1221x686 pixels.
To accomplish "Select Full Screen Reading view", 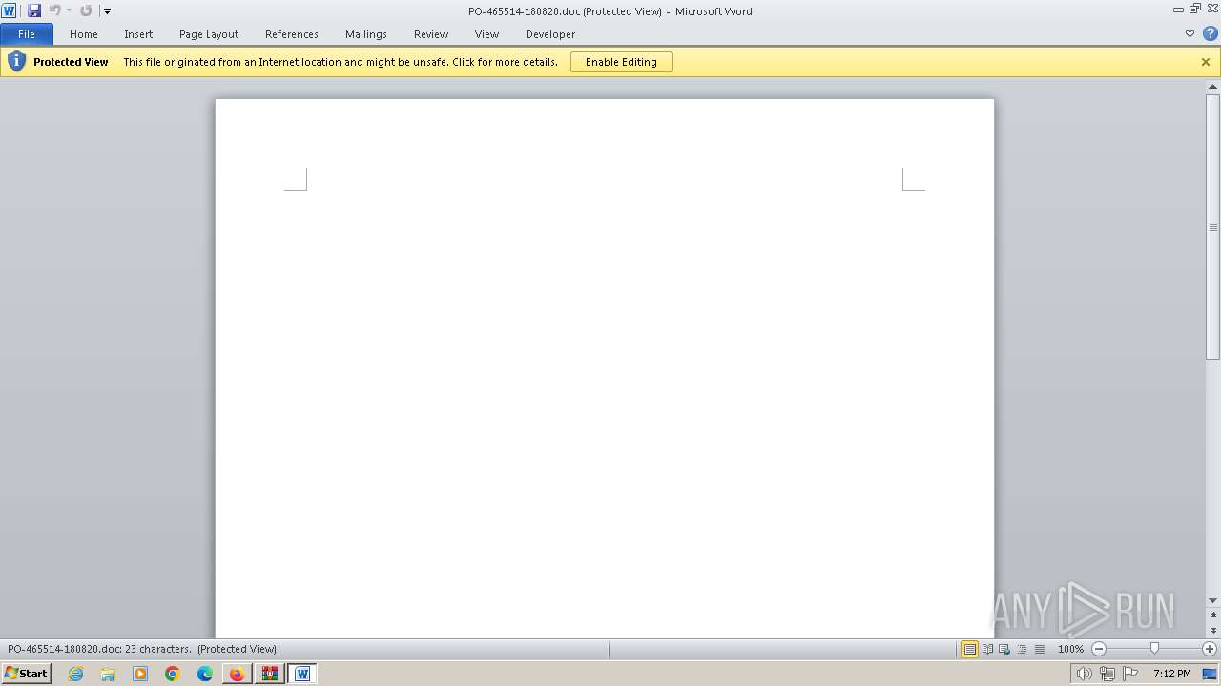I will [x=988, y=649].
